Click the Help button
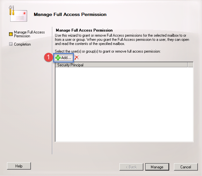This screenshot has width=202, height=176. pyautogui.click(x=19, y=166)
